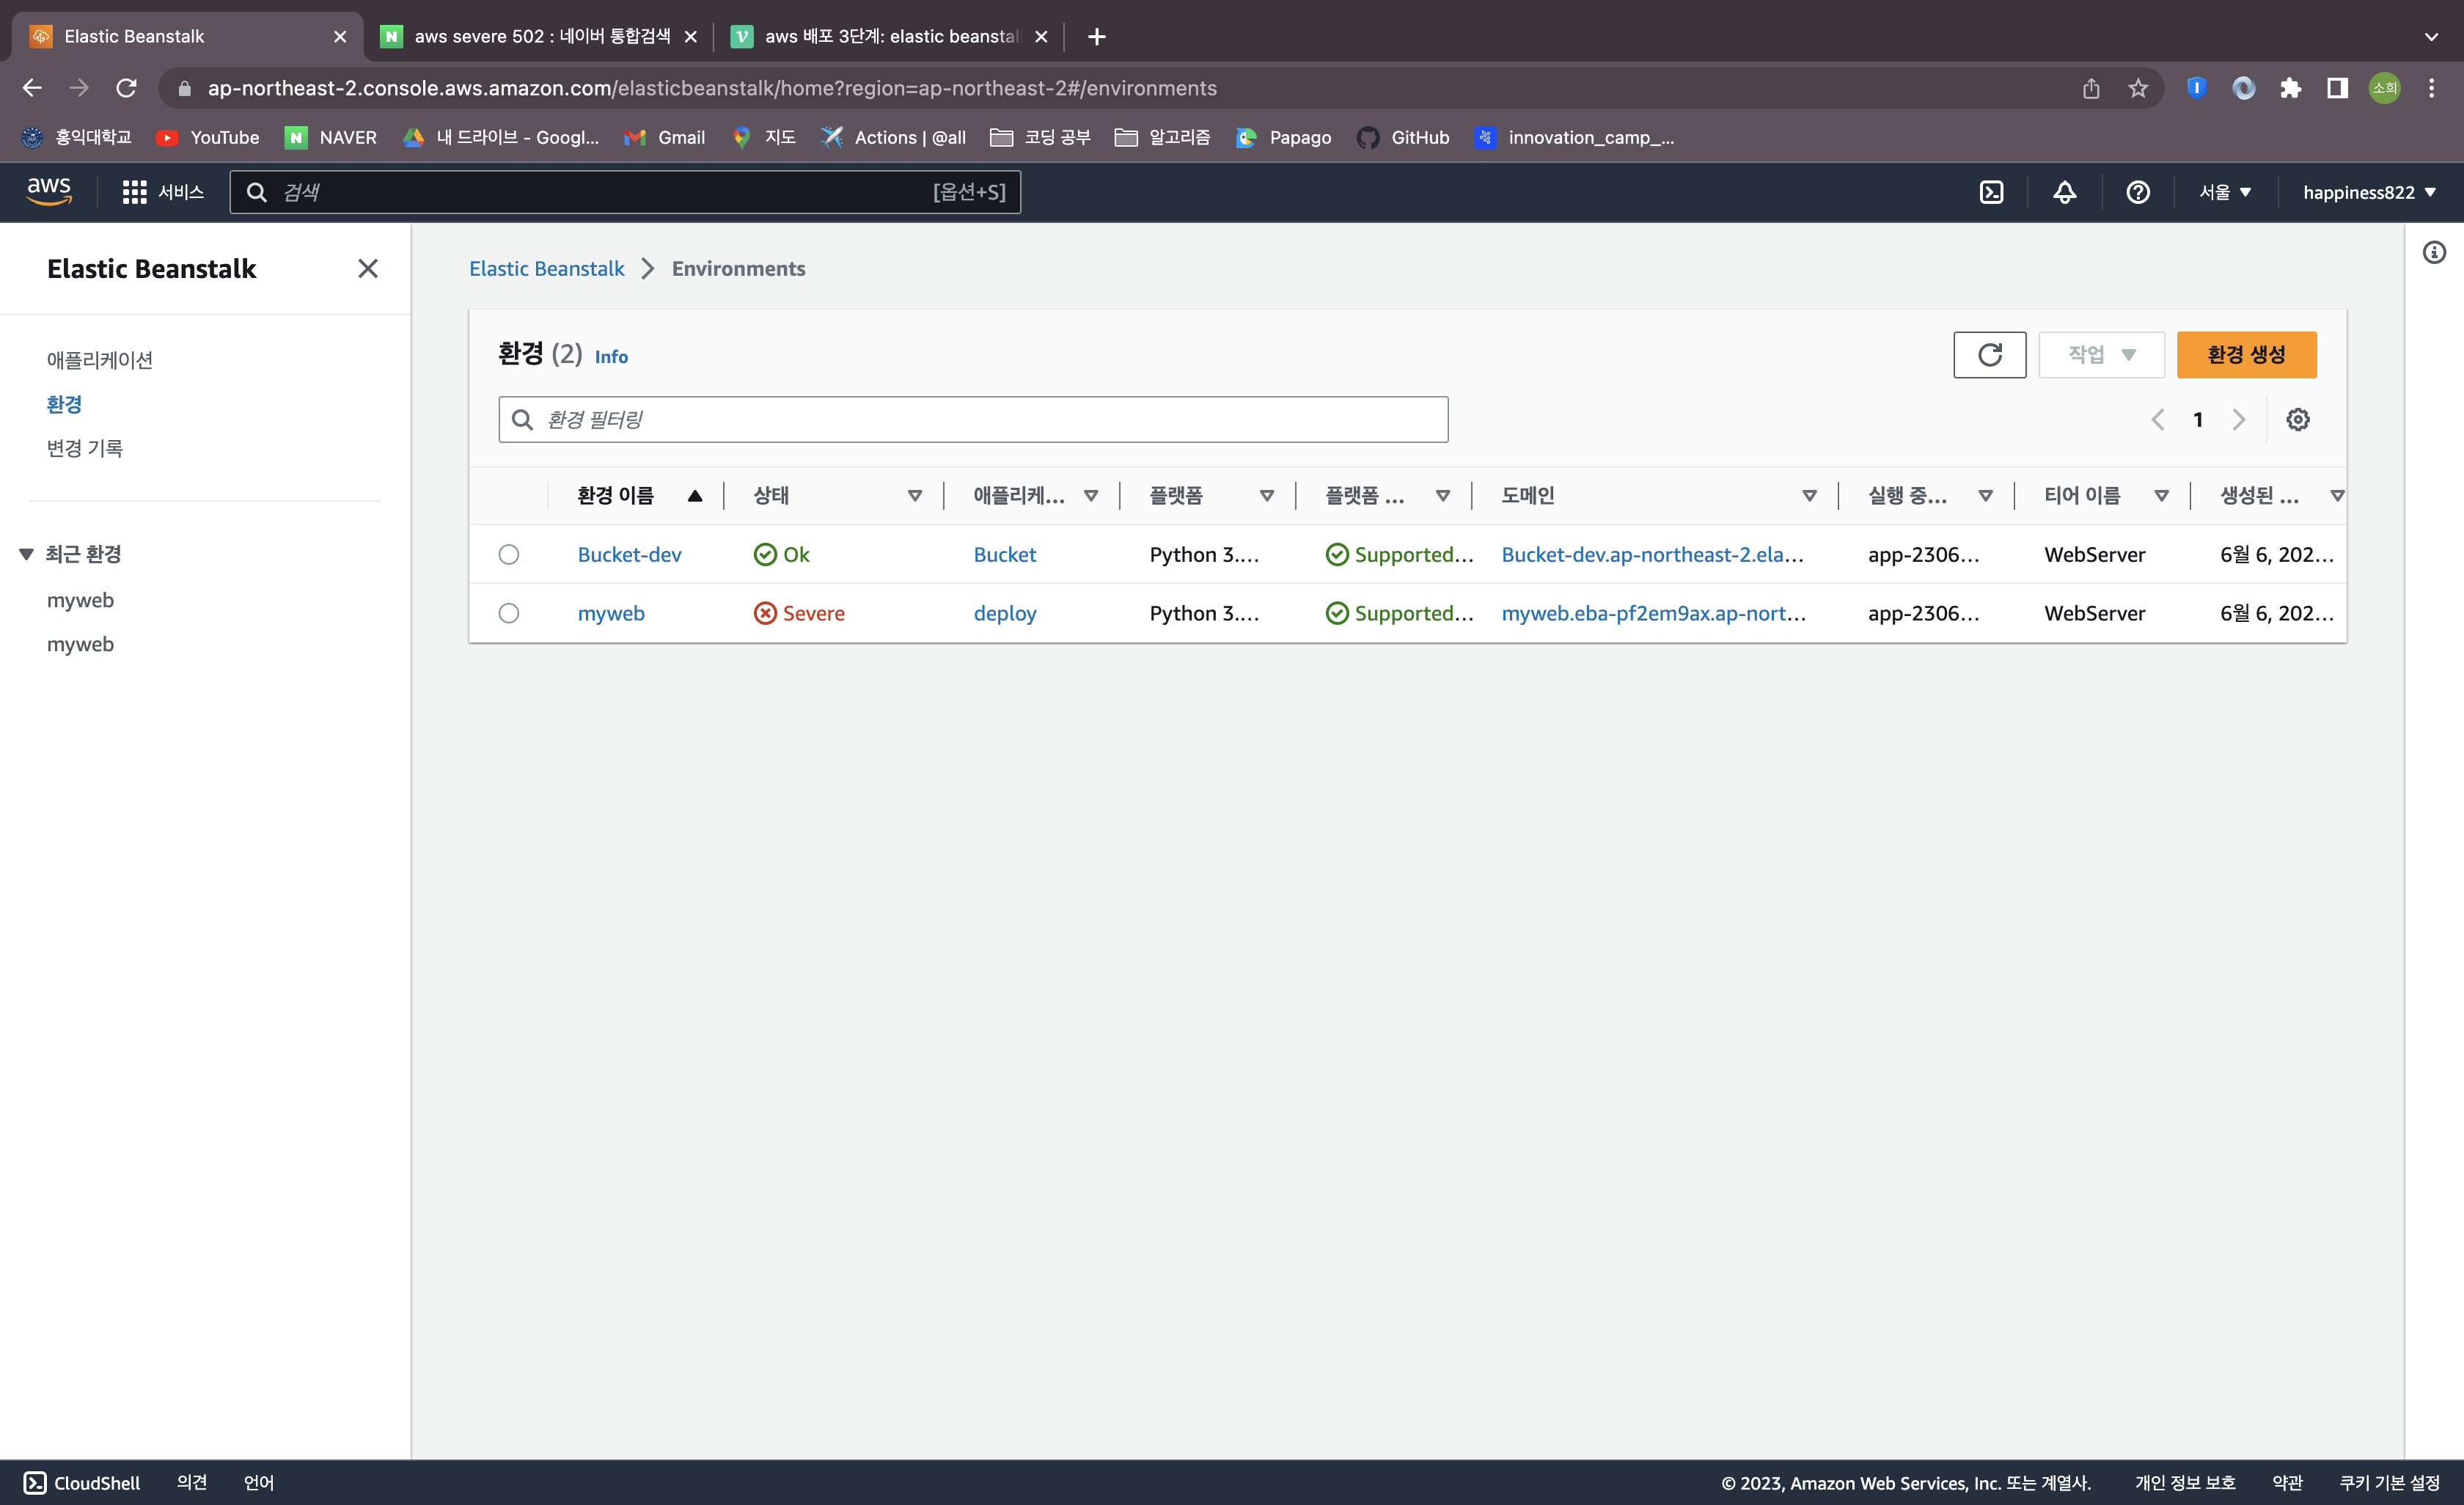The height and width of the screenshot is (1505, 2464).
Task: Open the NAVER bookmark
Action: pos(331,138)
